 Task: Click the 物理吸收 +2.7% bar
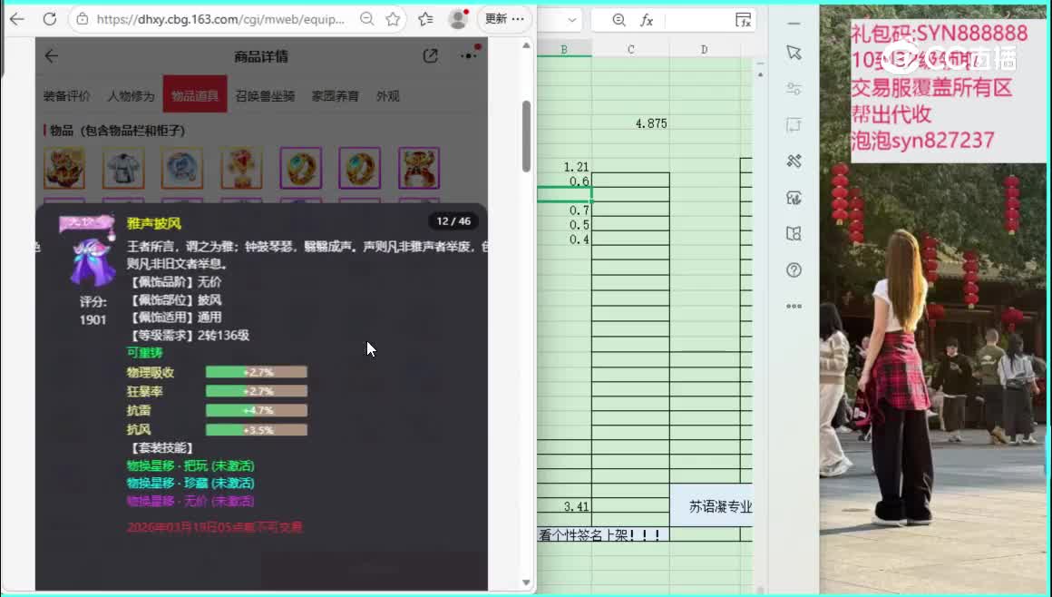(x=257, y=372)
